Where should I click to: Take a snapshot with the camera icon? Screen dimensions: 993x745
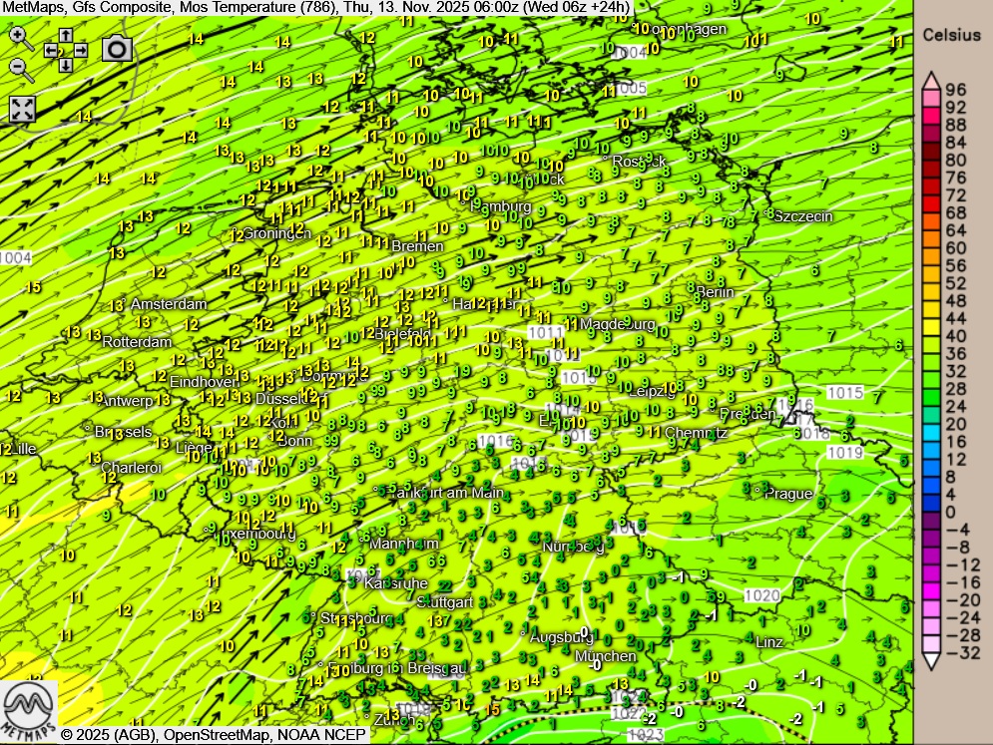pos(117,48)
